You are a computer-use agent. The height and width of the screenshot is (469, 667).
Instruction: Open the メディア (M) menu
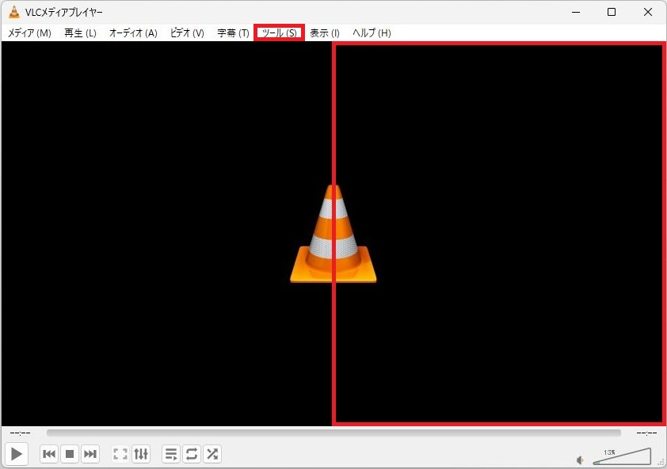[x=29, y=32]
